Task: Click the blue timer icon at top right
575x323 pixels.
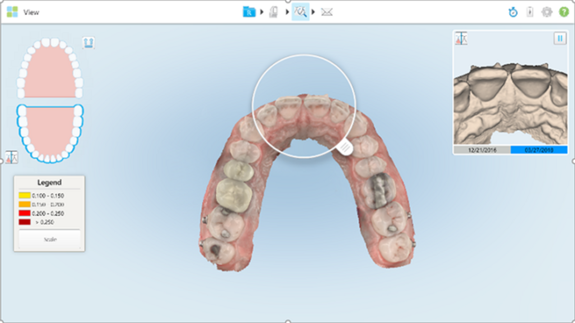Action: (x=513, y=12)
